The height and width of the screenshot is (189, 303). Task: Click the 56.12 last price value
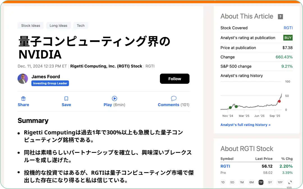[x=267, y=166]
